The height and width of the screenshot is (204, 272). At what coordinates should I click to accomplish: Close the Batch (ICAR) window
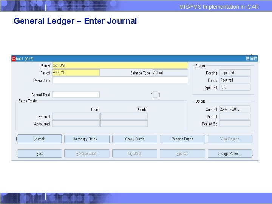[x=256, y=59]
